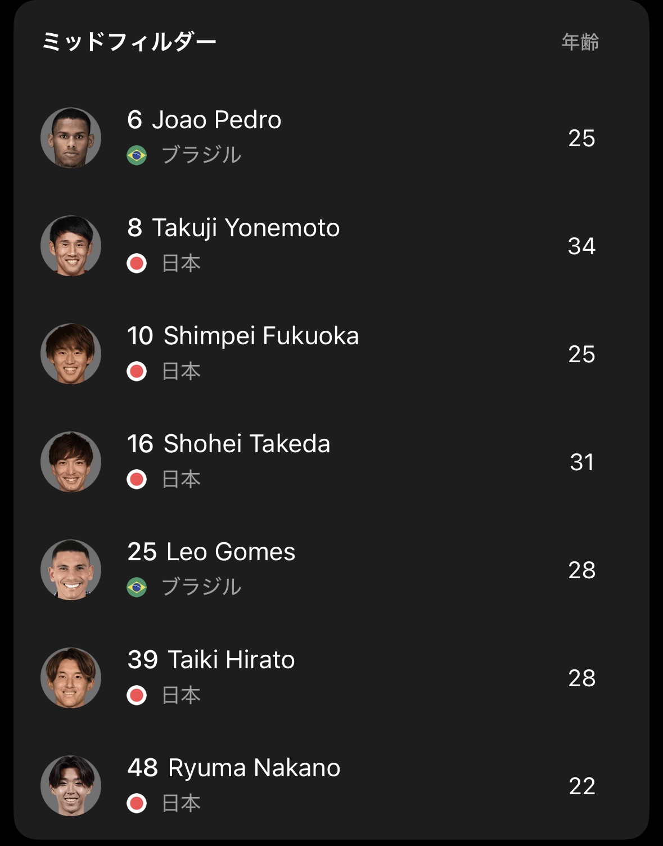Screen dimensions: 663x846
Task: Open Joao Pedro's player photo
Action: click(x=71, y=138)
